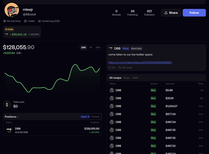Click the Total cash dollar icon
This screenshot has width=209, height=154.
7,105
